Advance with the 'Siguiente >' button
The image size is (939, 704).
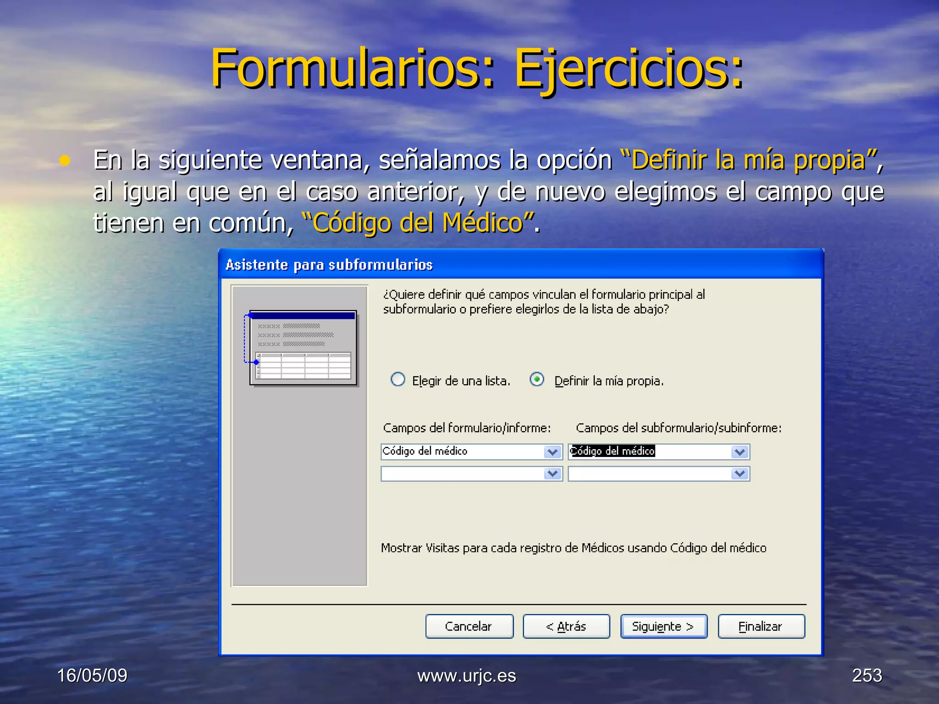[663, 626]
